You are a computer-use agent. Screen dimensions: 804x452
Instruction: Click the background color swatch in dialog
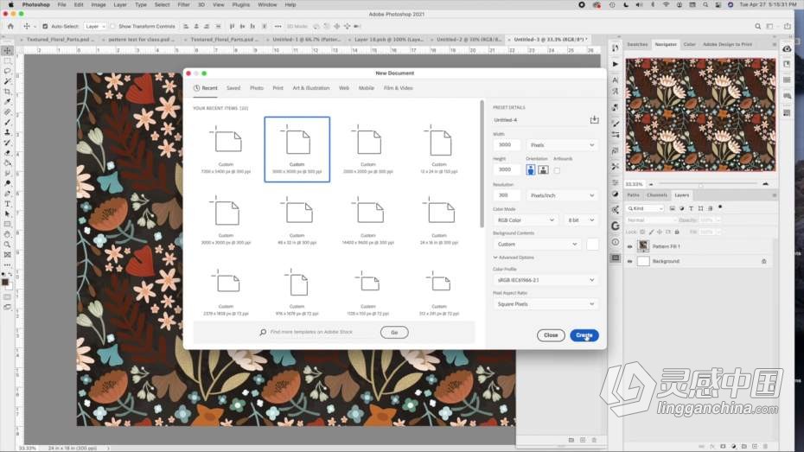coord(592,245)
